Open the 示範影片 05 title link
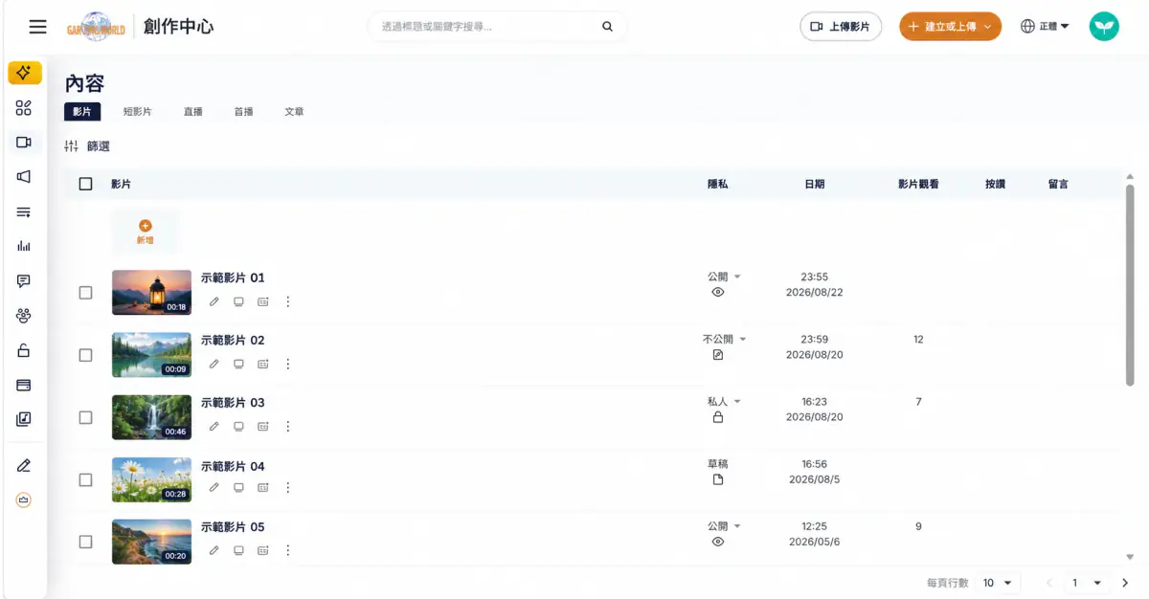The image size is (1149, 599). [233, 526]
